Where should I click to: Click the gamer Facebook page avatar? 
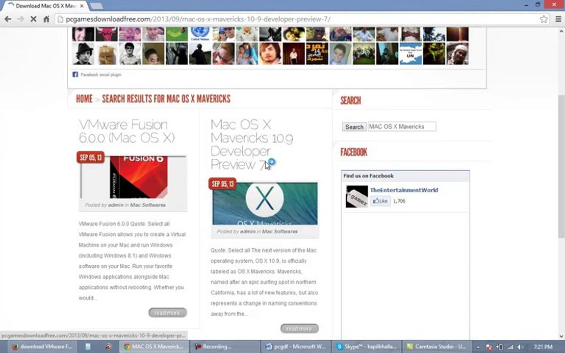357,197
